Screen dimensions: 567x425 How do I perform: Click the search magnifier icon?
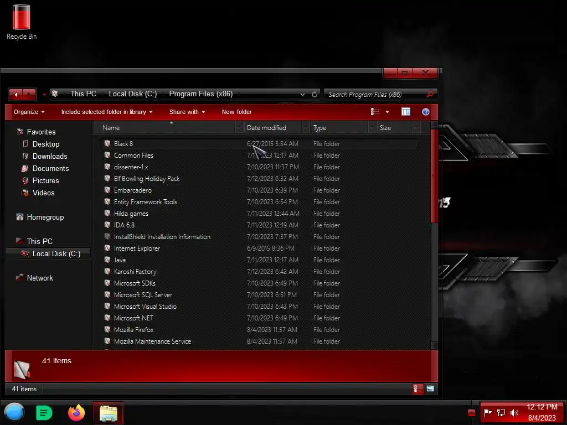430,94
